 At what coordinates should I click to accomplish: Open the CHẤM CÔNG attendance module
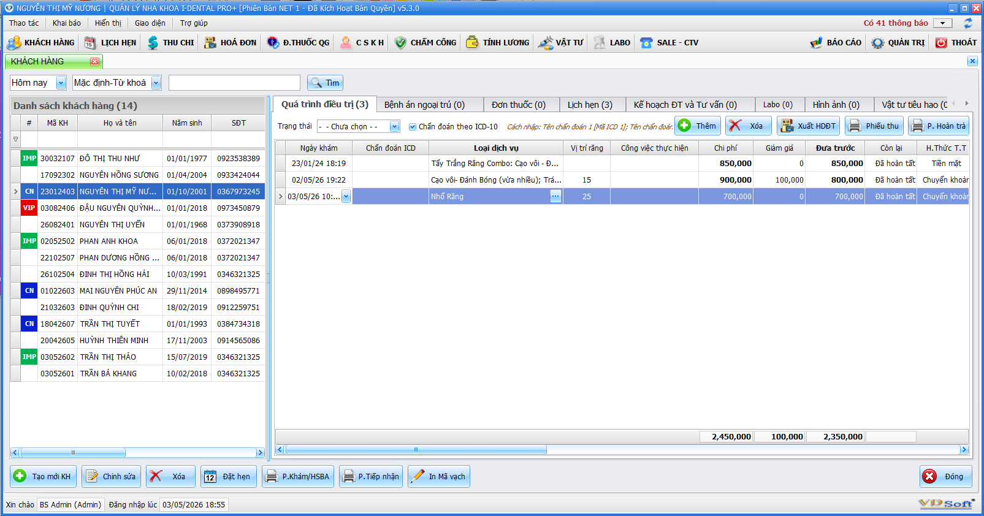click(425, 42)
